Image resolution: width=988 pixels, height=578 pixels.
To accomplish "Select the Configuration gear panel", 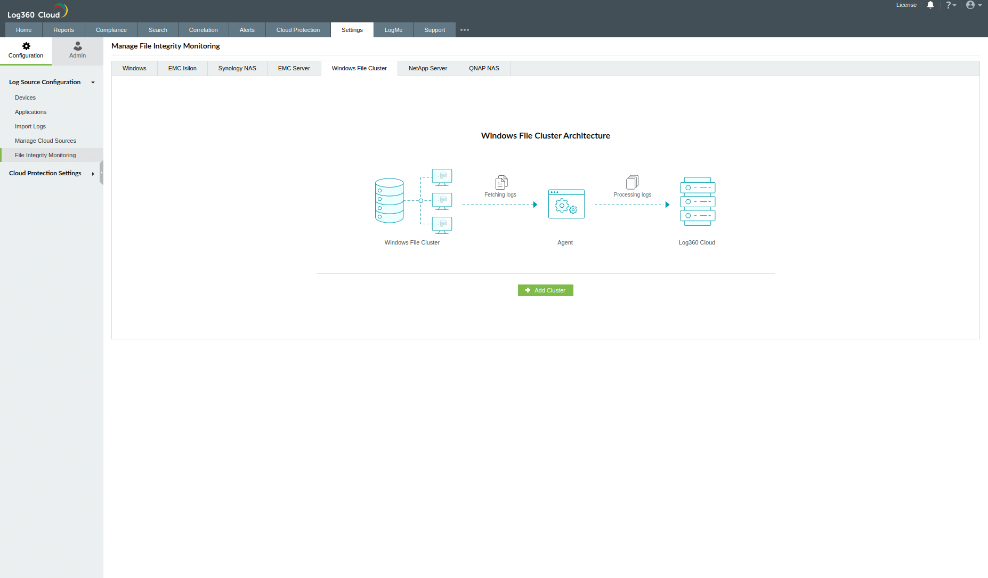I will (x=26, y=51).
